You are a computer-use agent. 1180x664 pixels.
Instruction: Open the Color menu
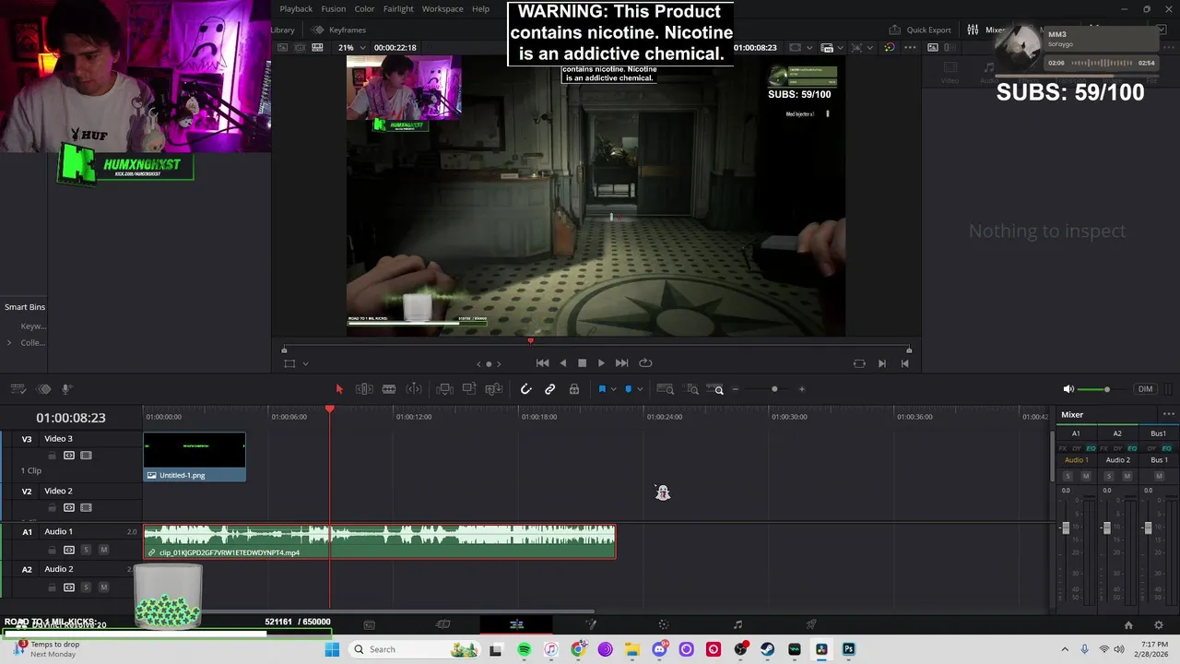pos(365,8)
